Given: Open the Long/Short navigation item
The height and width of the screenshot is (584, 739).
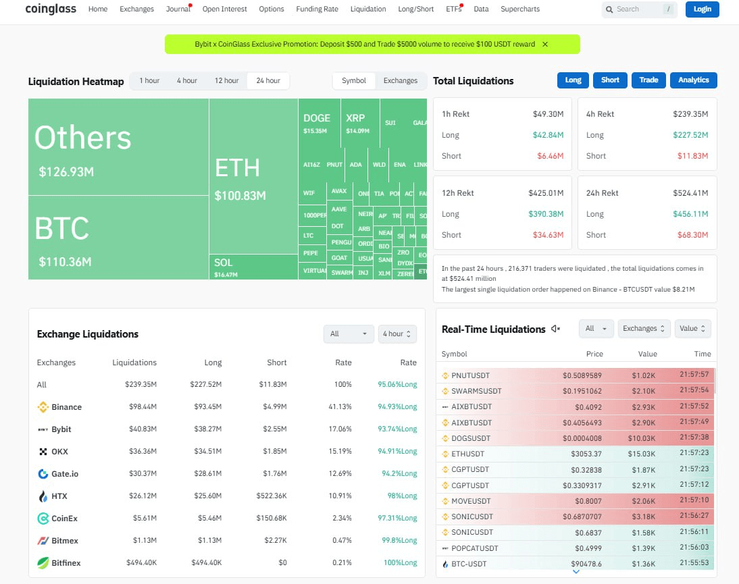Looking at the screenshot, I should click(415, 9).
